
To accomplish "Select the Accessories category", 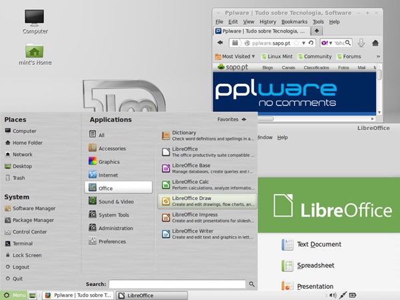I will click(119, 148).
